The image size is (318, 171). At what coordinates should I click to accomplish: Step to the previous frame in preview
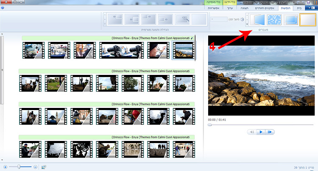pyautogui.click(x=252, y=132)
